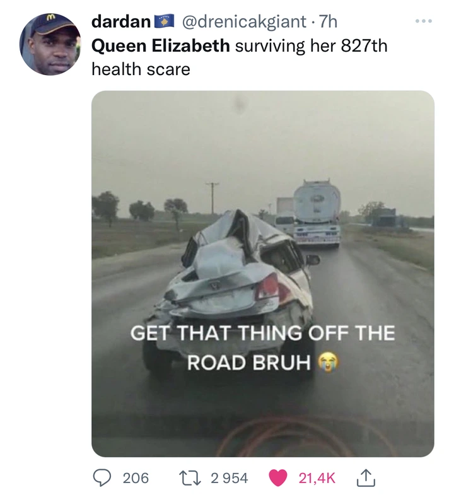
Task: Open the three-dot more options menu
Action: coord(424,21)
